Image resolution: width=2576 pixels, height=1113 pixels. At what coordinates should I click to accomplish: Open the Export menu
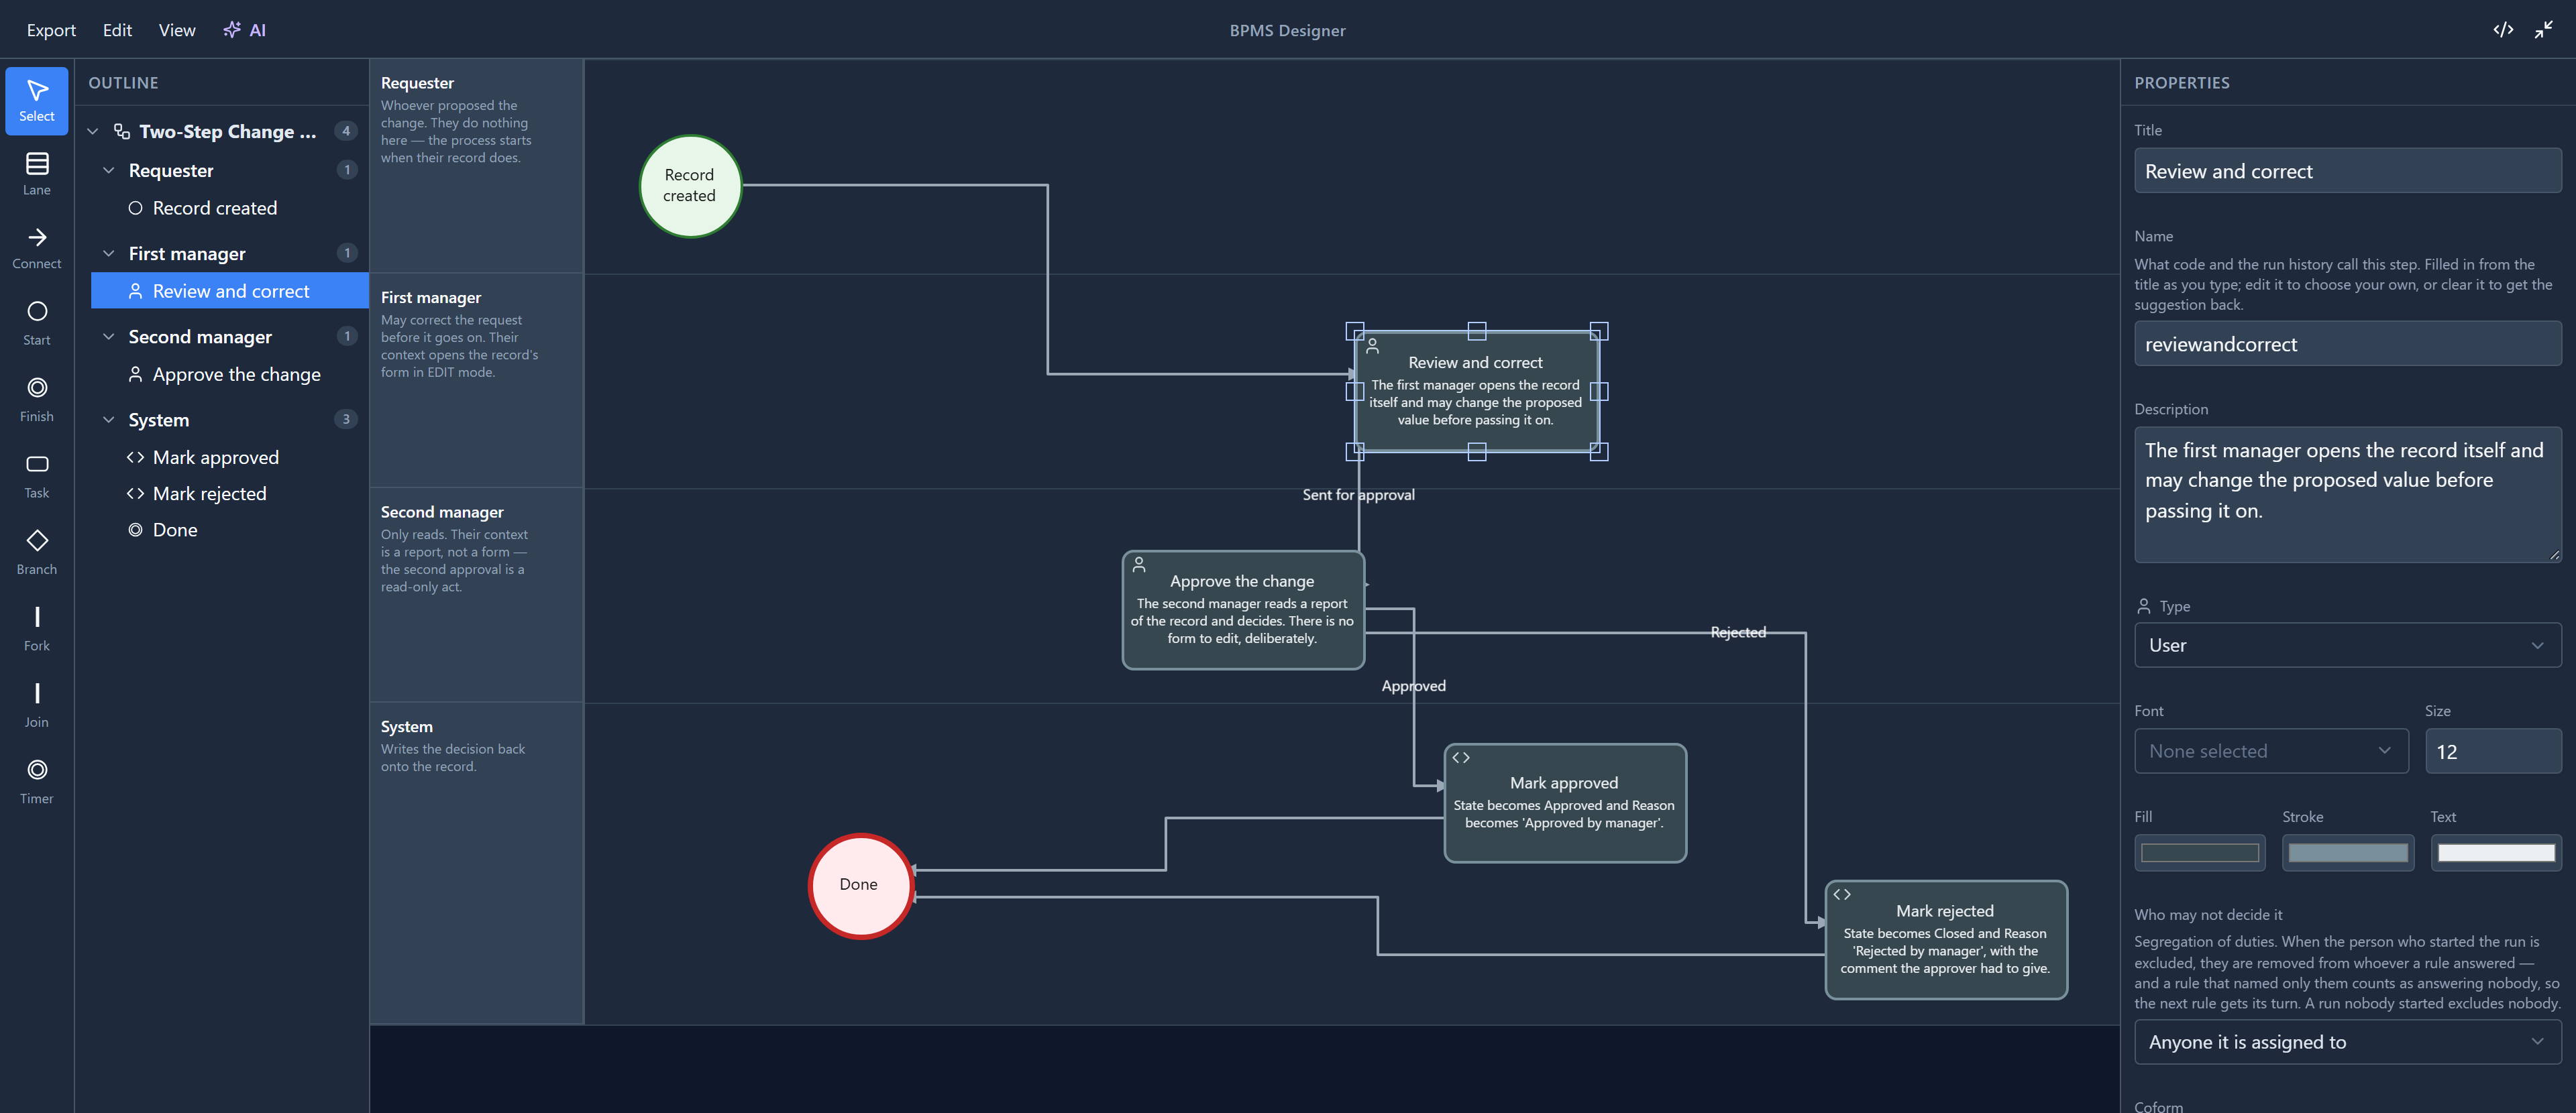tap(51, 30)
